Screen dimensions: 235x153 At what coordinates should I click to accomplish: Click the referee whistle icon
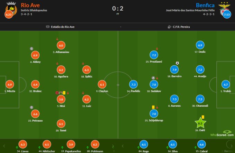pyautogui.click(x=169, y=26)
